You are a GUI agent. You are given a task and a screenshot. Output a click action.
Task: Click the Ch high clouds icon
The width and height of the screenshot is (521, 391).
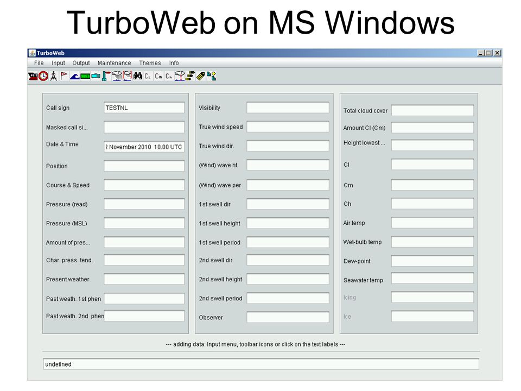tap(169, 76)
